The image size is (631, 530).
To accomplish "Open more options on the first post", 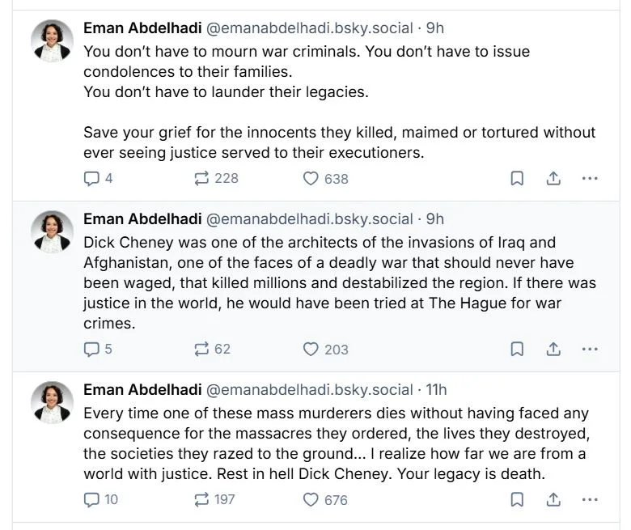I will point(591,178).
